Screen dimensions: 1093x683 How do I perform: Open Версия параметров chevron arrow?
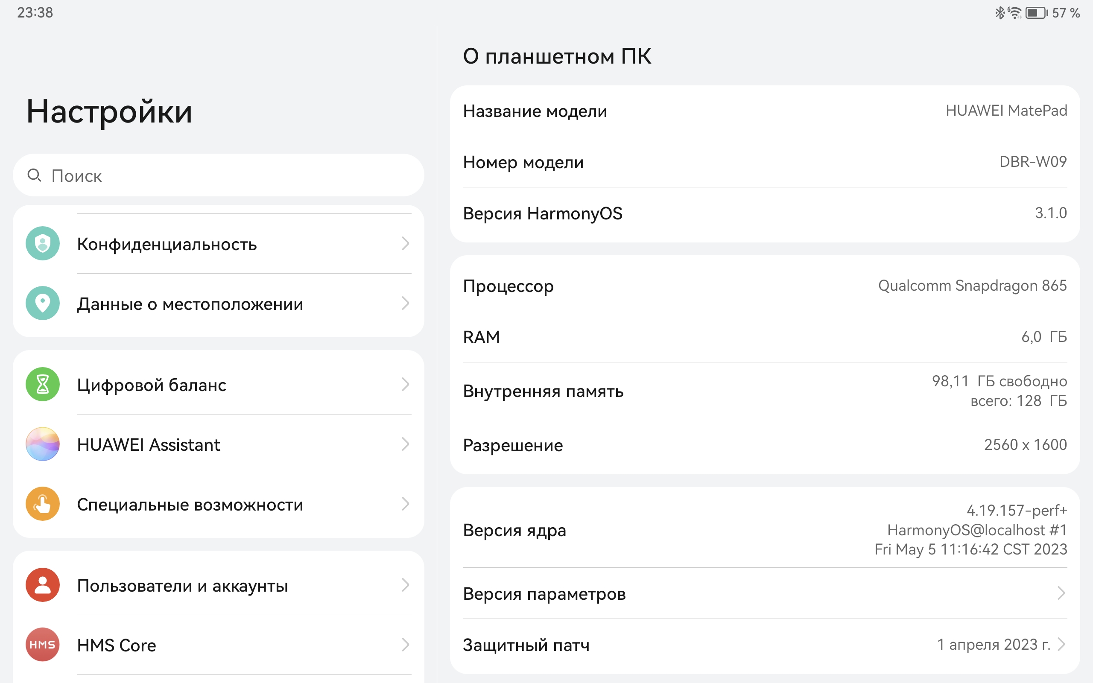click(1061, 593)
